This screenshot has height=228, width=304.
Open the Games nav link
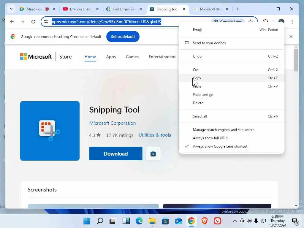coord(132,57)
